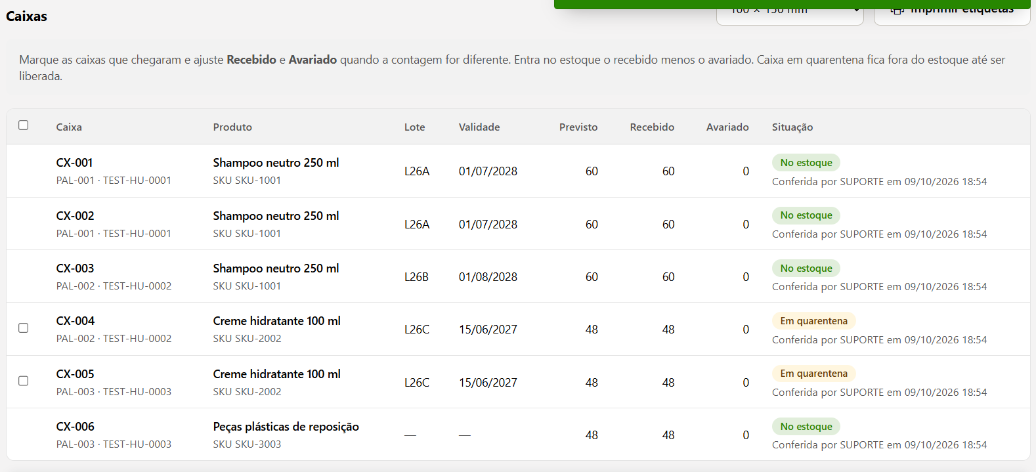The height and width of the screenshot is (472, 1036).
Task: Click the Em quarentena badge for CX-004
Action: (x=813, y=321)
